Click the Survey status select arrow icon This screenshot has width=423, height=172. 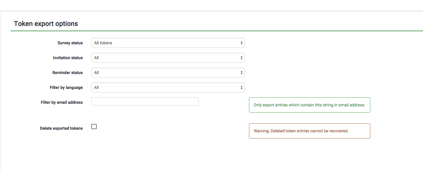[x=241, y=43]
